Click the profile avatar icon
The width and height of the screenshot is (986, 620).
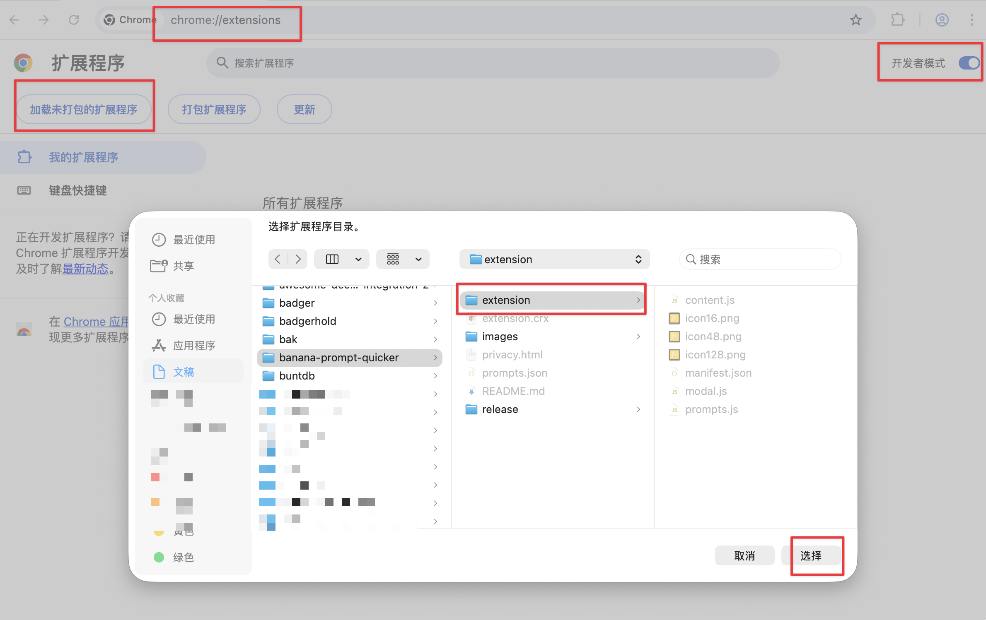(942, 20)
